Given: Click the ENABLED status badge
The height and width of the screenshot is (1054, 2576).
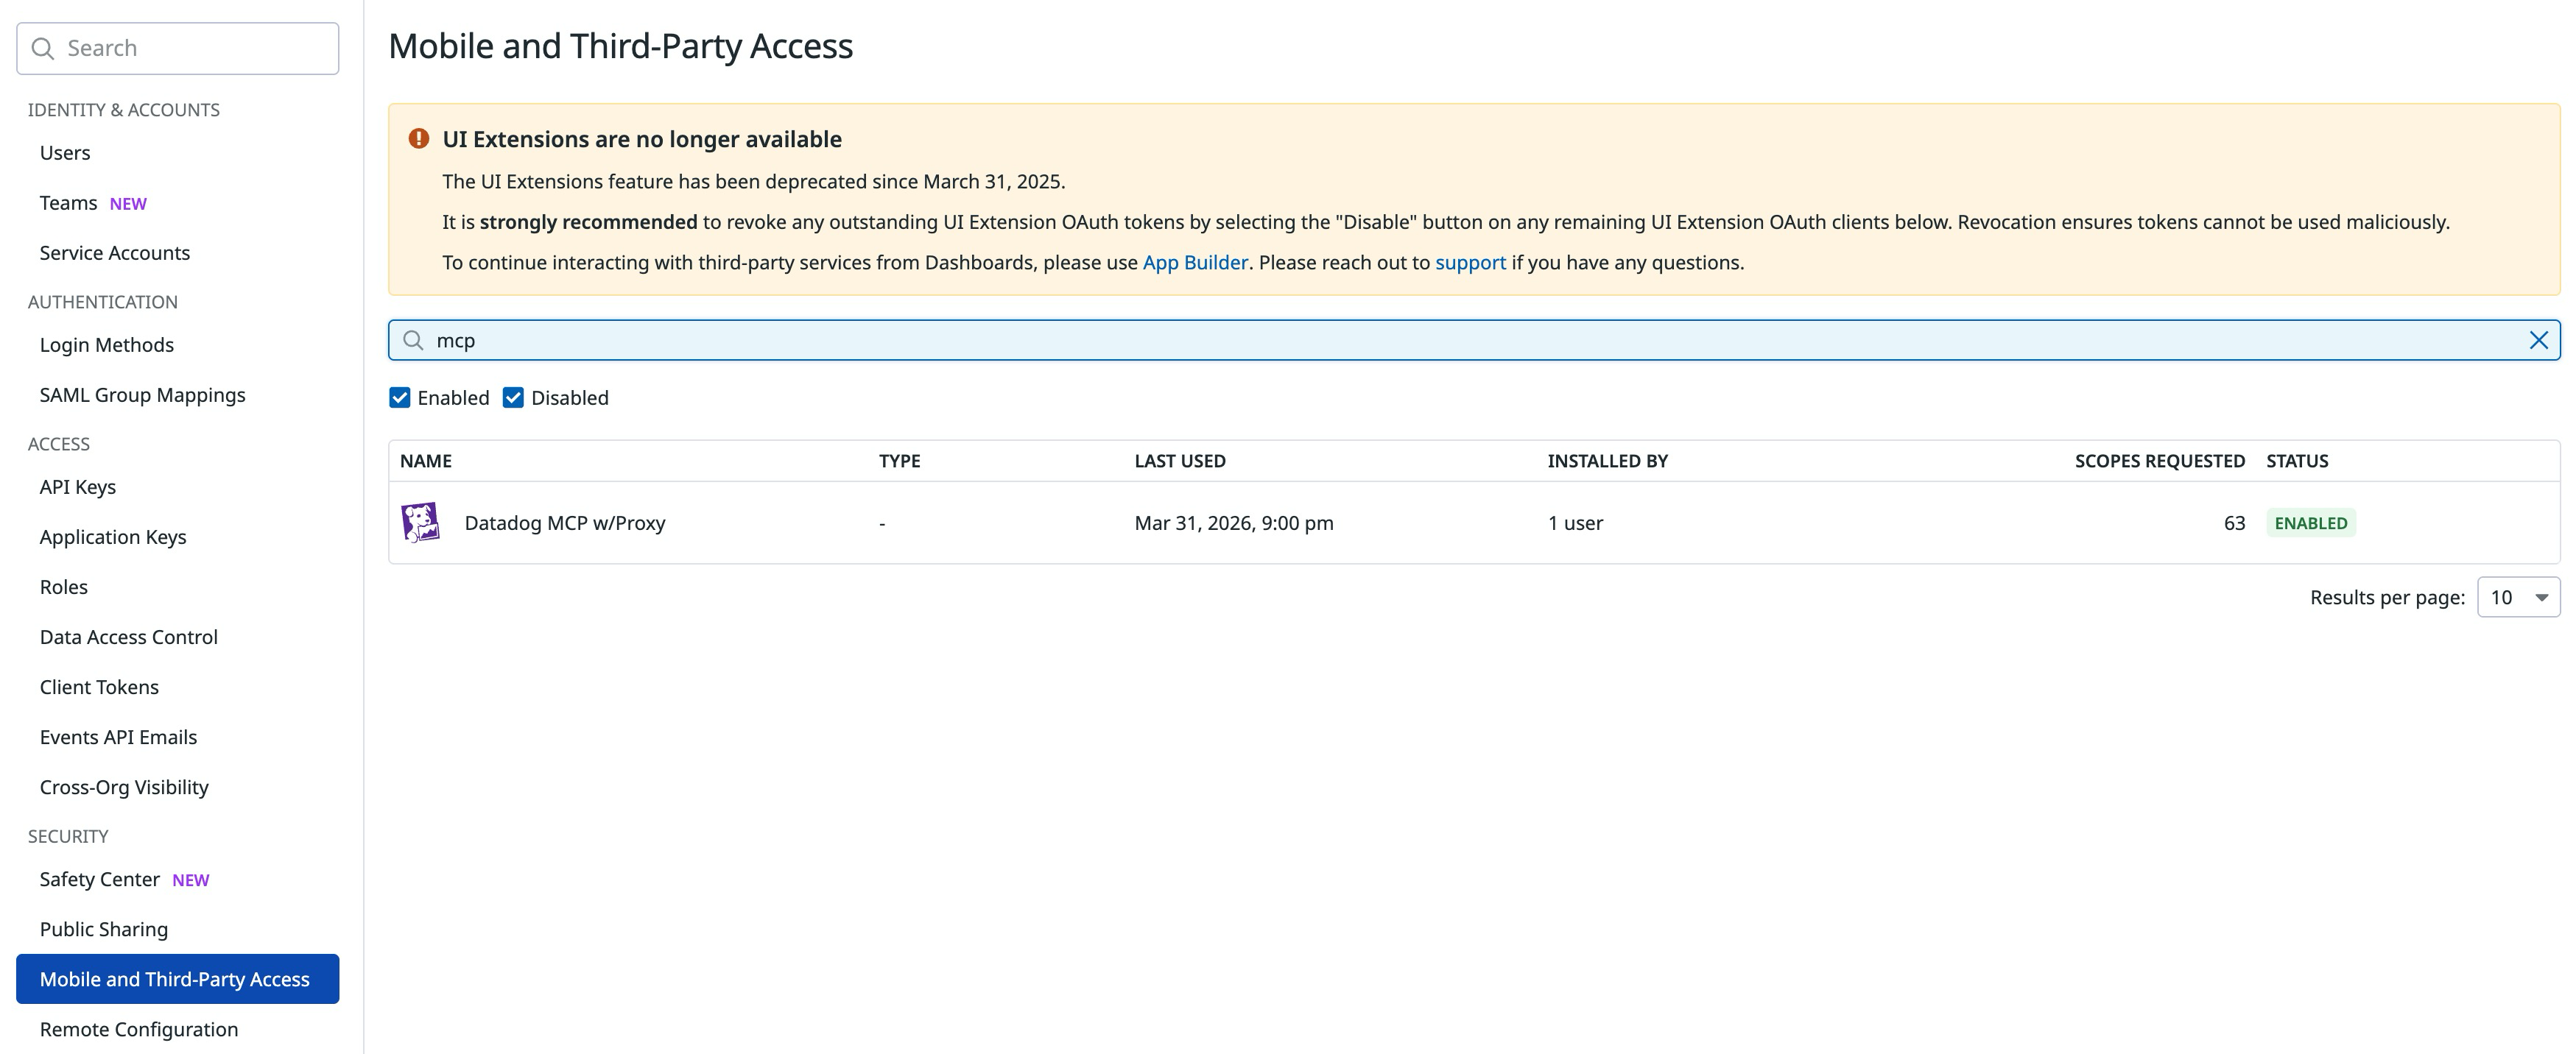Looking at the screenshot, I should point(2310,522).
